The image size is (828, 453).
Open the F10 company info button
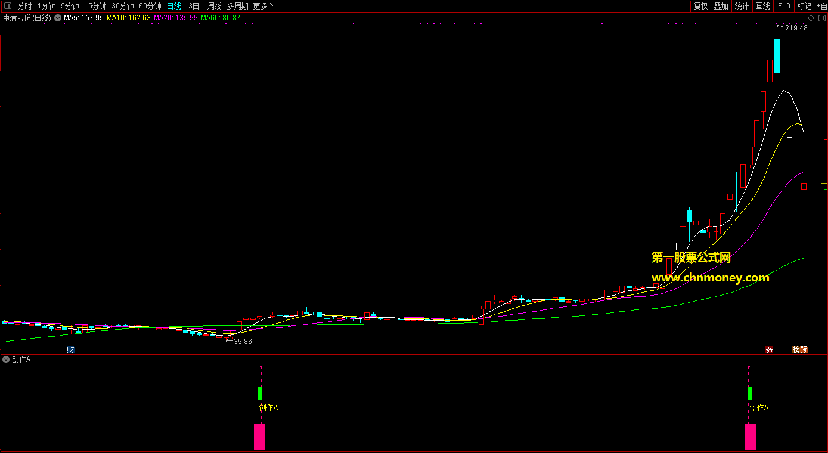(783, 6)
